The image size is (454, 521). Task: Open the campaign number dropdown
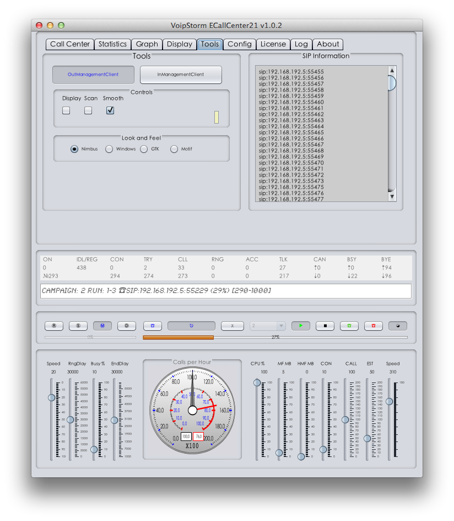point(268,326)
